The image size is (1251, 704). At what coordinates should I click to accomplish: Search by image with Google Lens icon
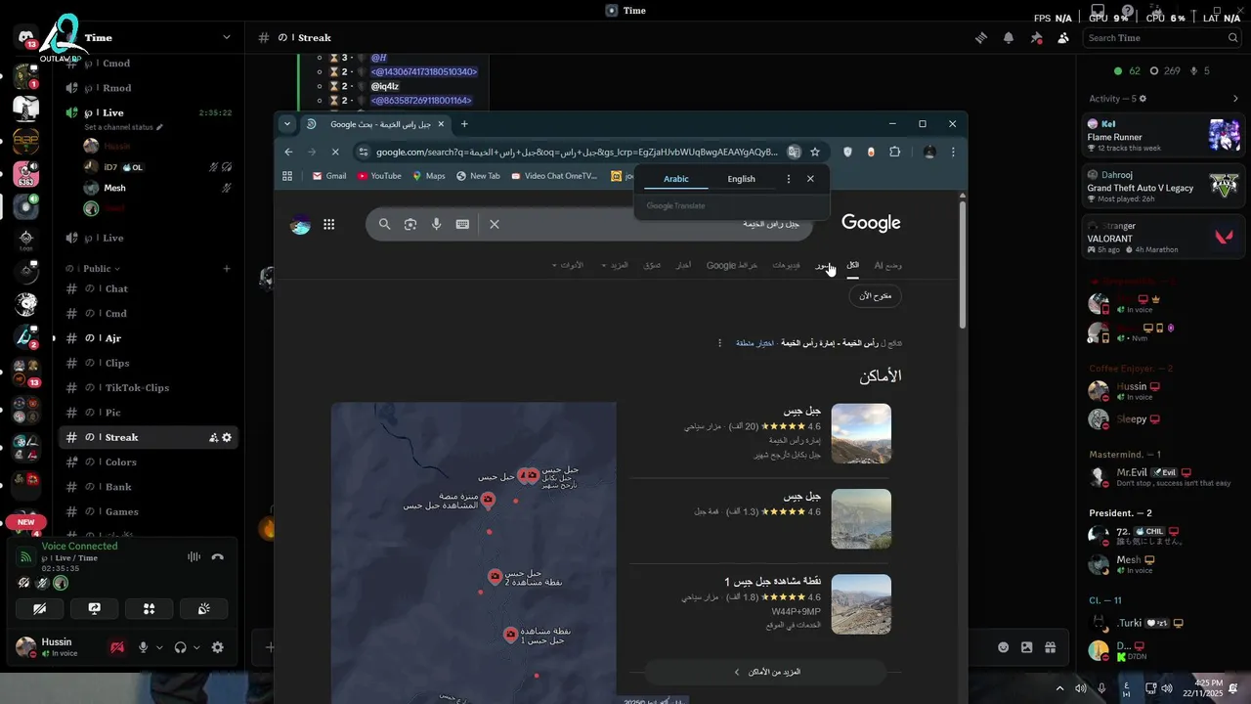pyautogui.click(x=410, y=224)
